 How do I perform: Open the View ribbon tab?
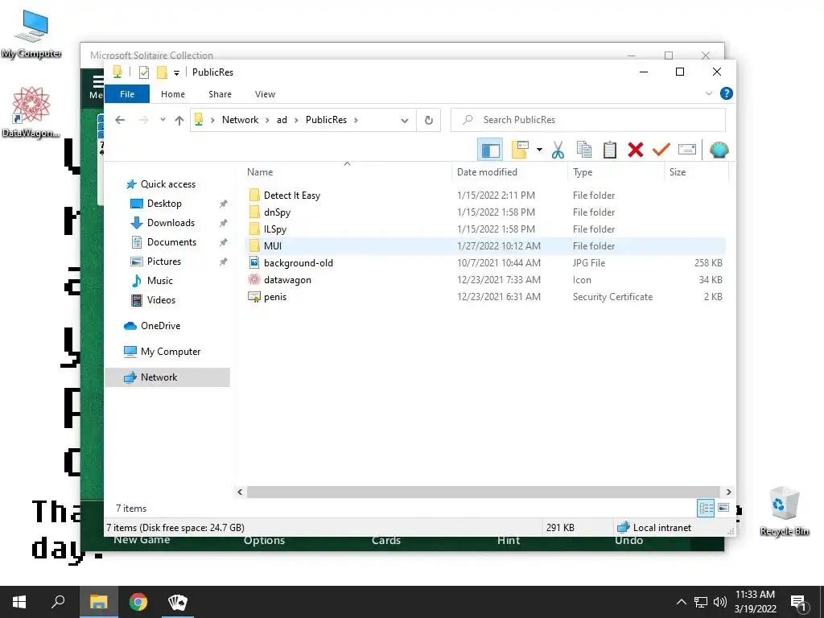tap(265, 94)
